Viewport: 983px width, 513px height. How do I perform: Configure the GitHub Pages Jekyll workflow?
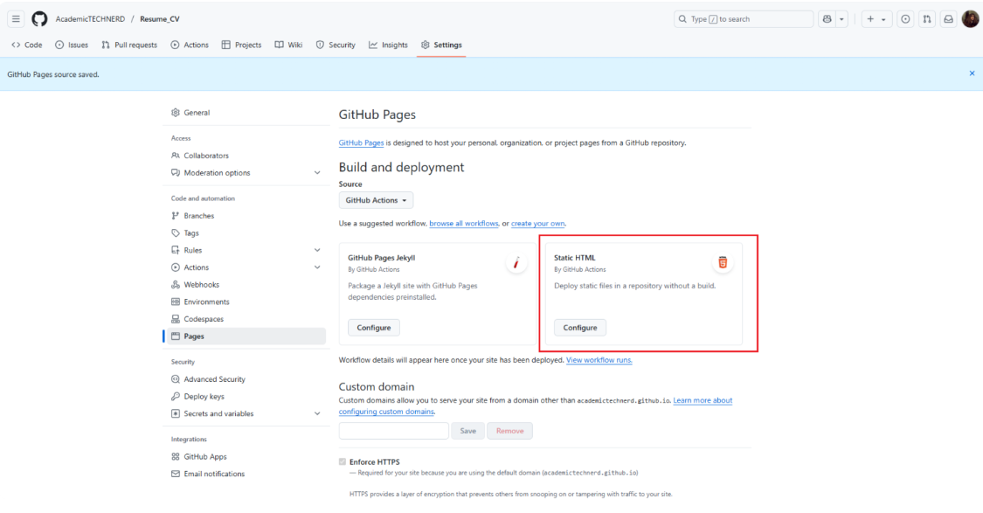(x=374, y=328)
